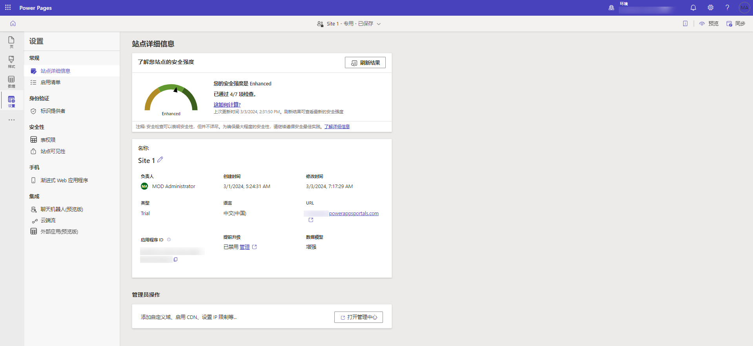Open 渐进式 Web 应用程序 item
Image resolution: width=753 pixels, height=346 pixels.
(x=72, y=180)
